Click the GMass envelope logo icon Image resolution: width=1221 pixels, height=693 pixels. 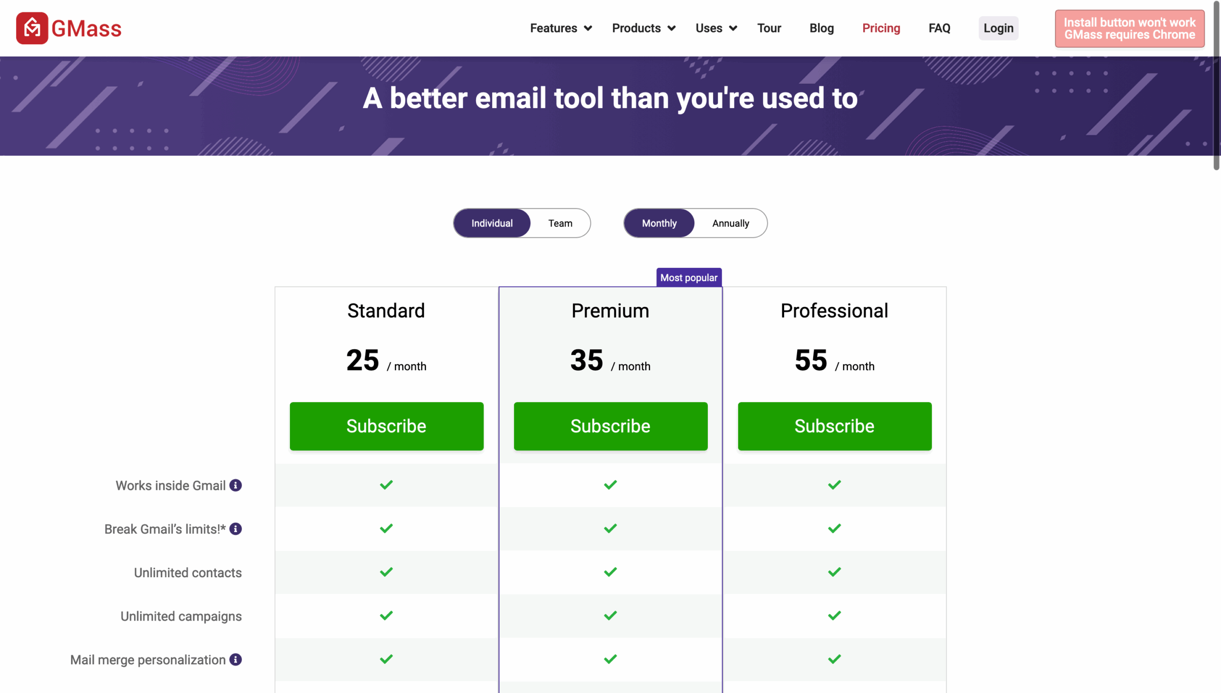[32, 28]
